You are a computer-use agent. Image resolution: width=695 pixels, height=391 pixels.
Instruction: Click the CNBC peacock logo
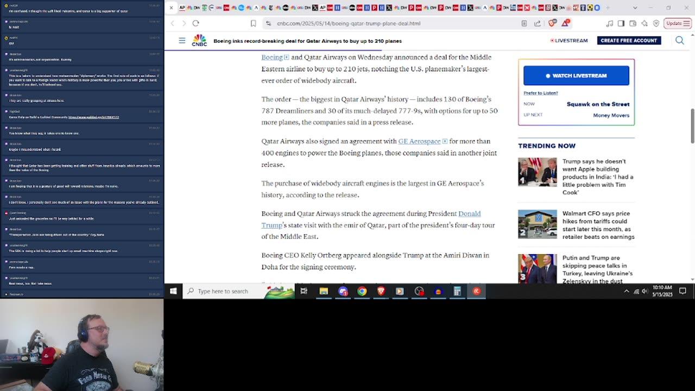click(x=199, y=40)
